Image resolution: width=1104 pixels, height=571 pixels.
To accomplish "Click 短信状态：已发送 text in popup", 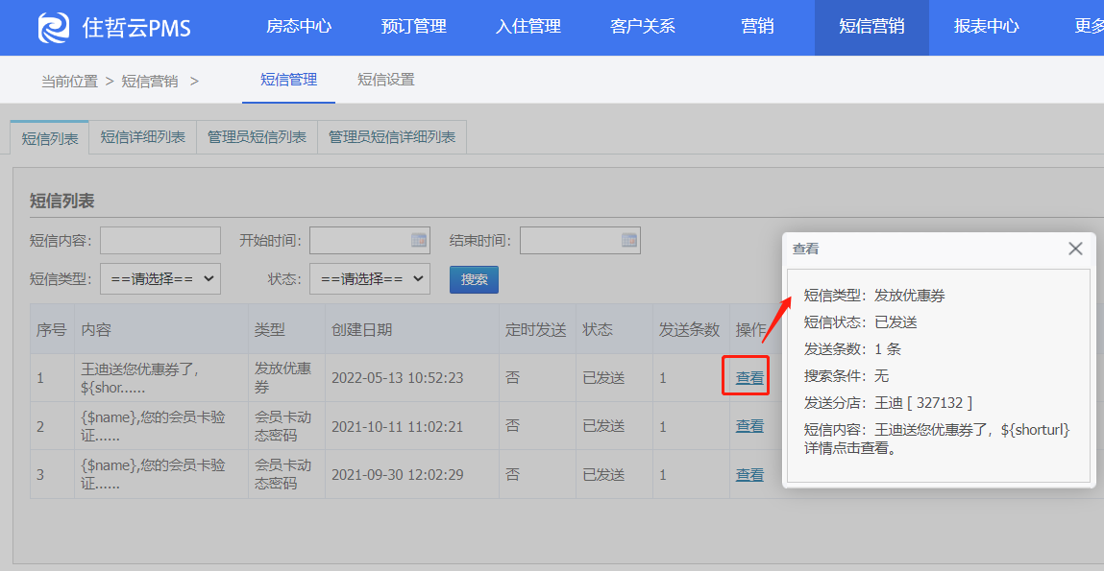I will (x=860, y=322).
